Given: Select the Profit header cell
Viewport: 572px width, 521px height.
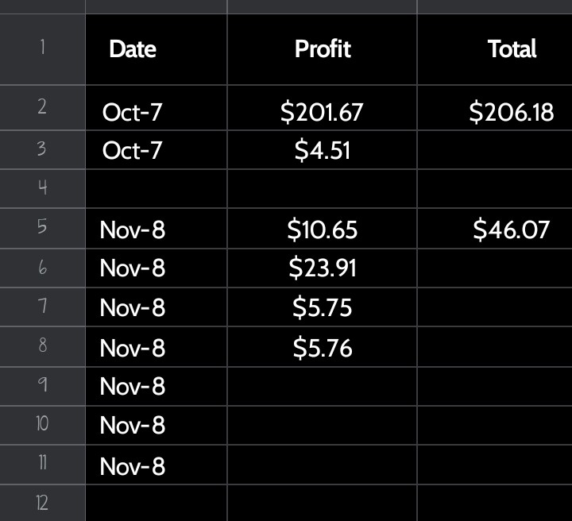Looking at the screenshot, I should pos(322,49).
